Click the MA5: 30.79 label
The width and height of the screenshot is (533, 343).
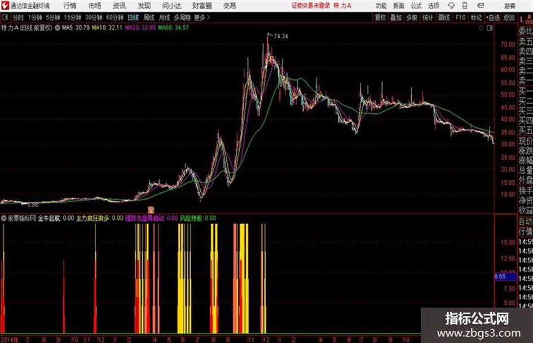[x=76, y=28]
